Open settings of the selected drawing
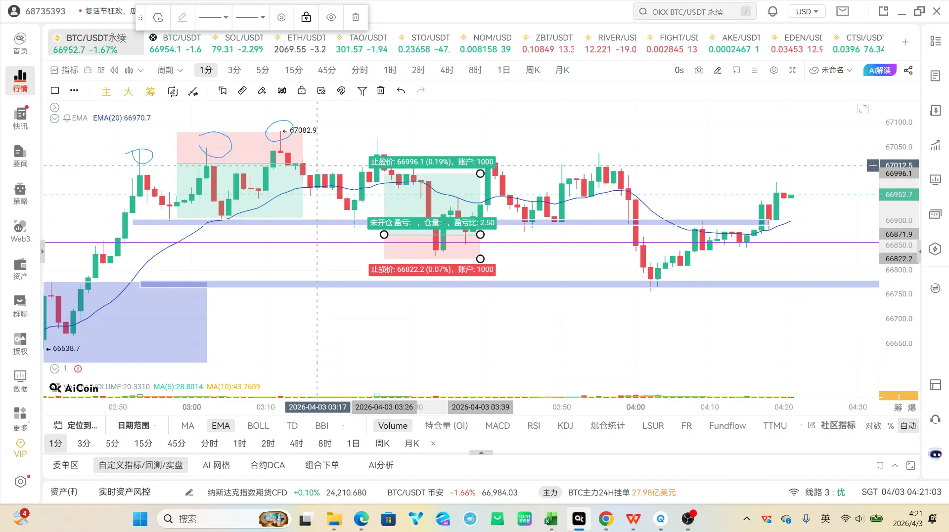Image resolution: width=949 pixels, height=532 pixels. [281, 17]
